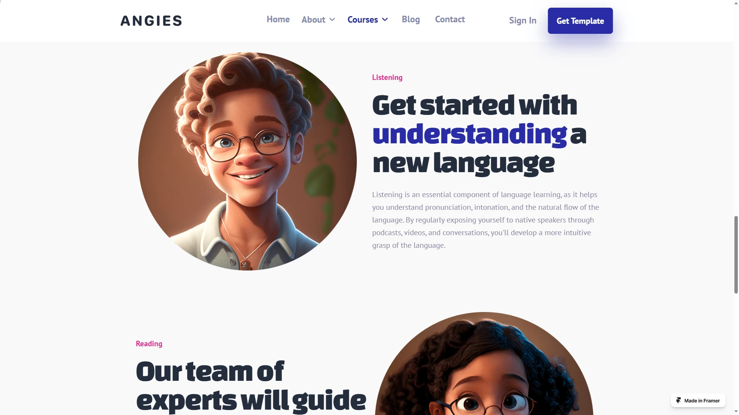Click the pink Reading label
Viewport: 739px width, 415px height.
[x=149, y=344]
